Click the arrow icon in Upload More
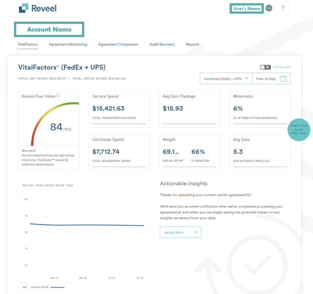 [195, 232]
